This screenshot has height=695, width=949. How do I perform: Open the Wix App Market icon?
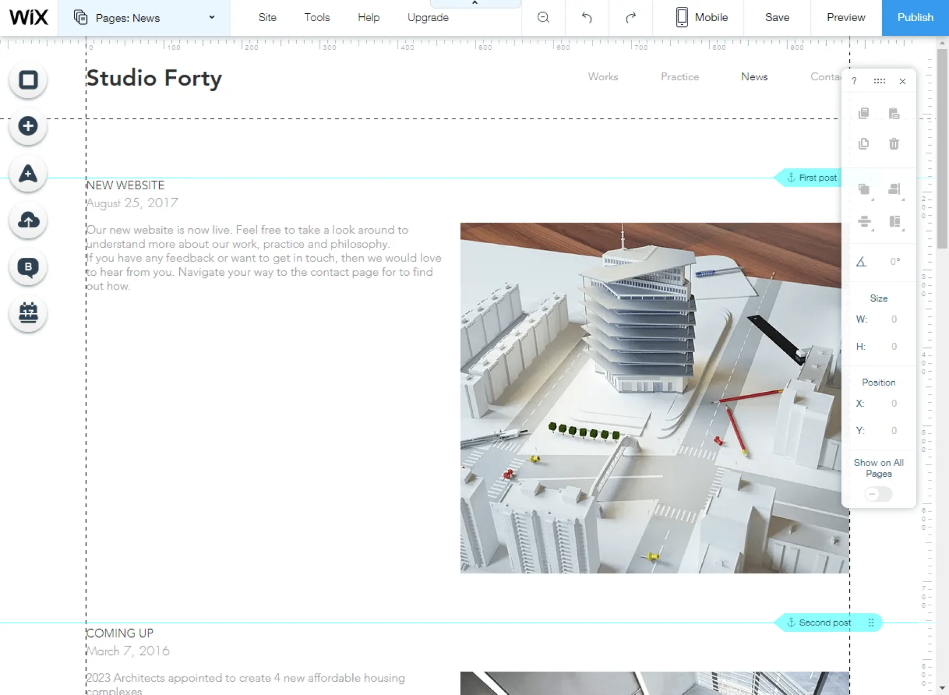click(x=28, y=173)
